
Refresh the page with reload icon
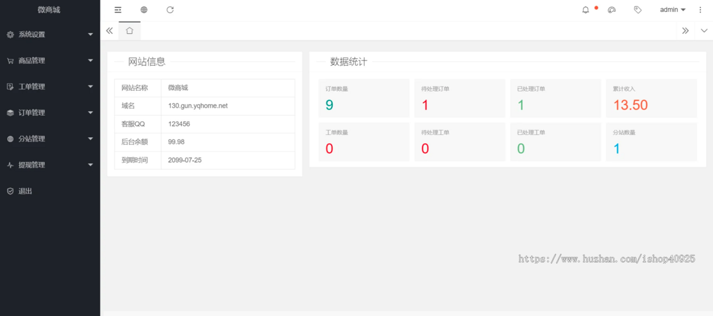pyautogui.click(x=170, y=10)
